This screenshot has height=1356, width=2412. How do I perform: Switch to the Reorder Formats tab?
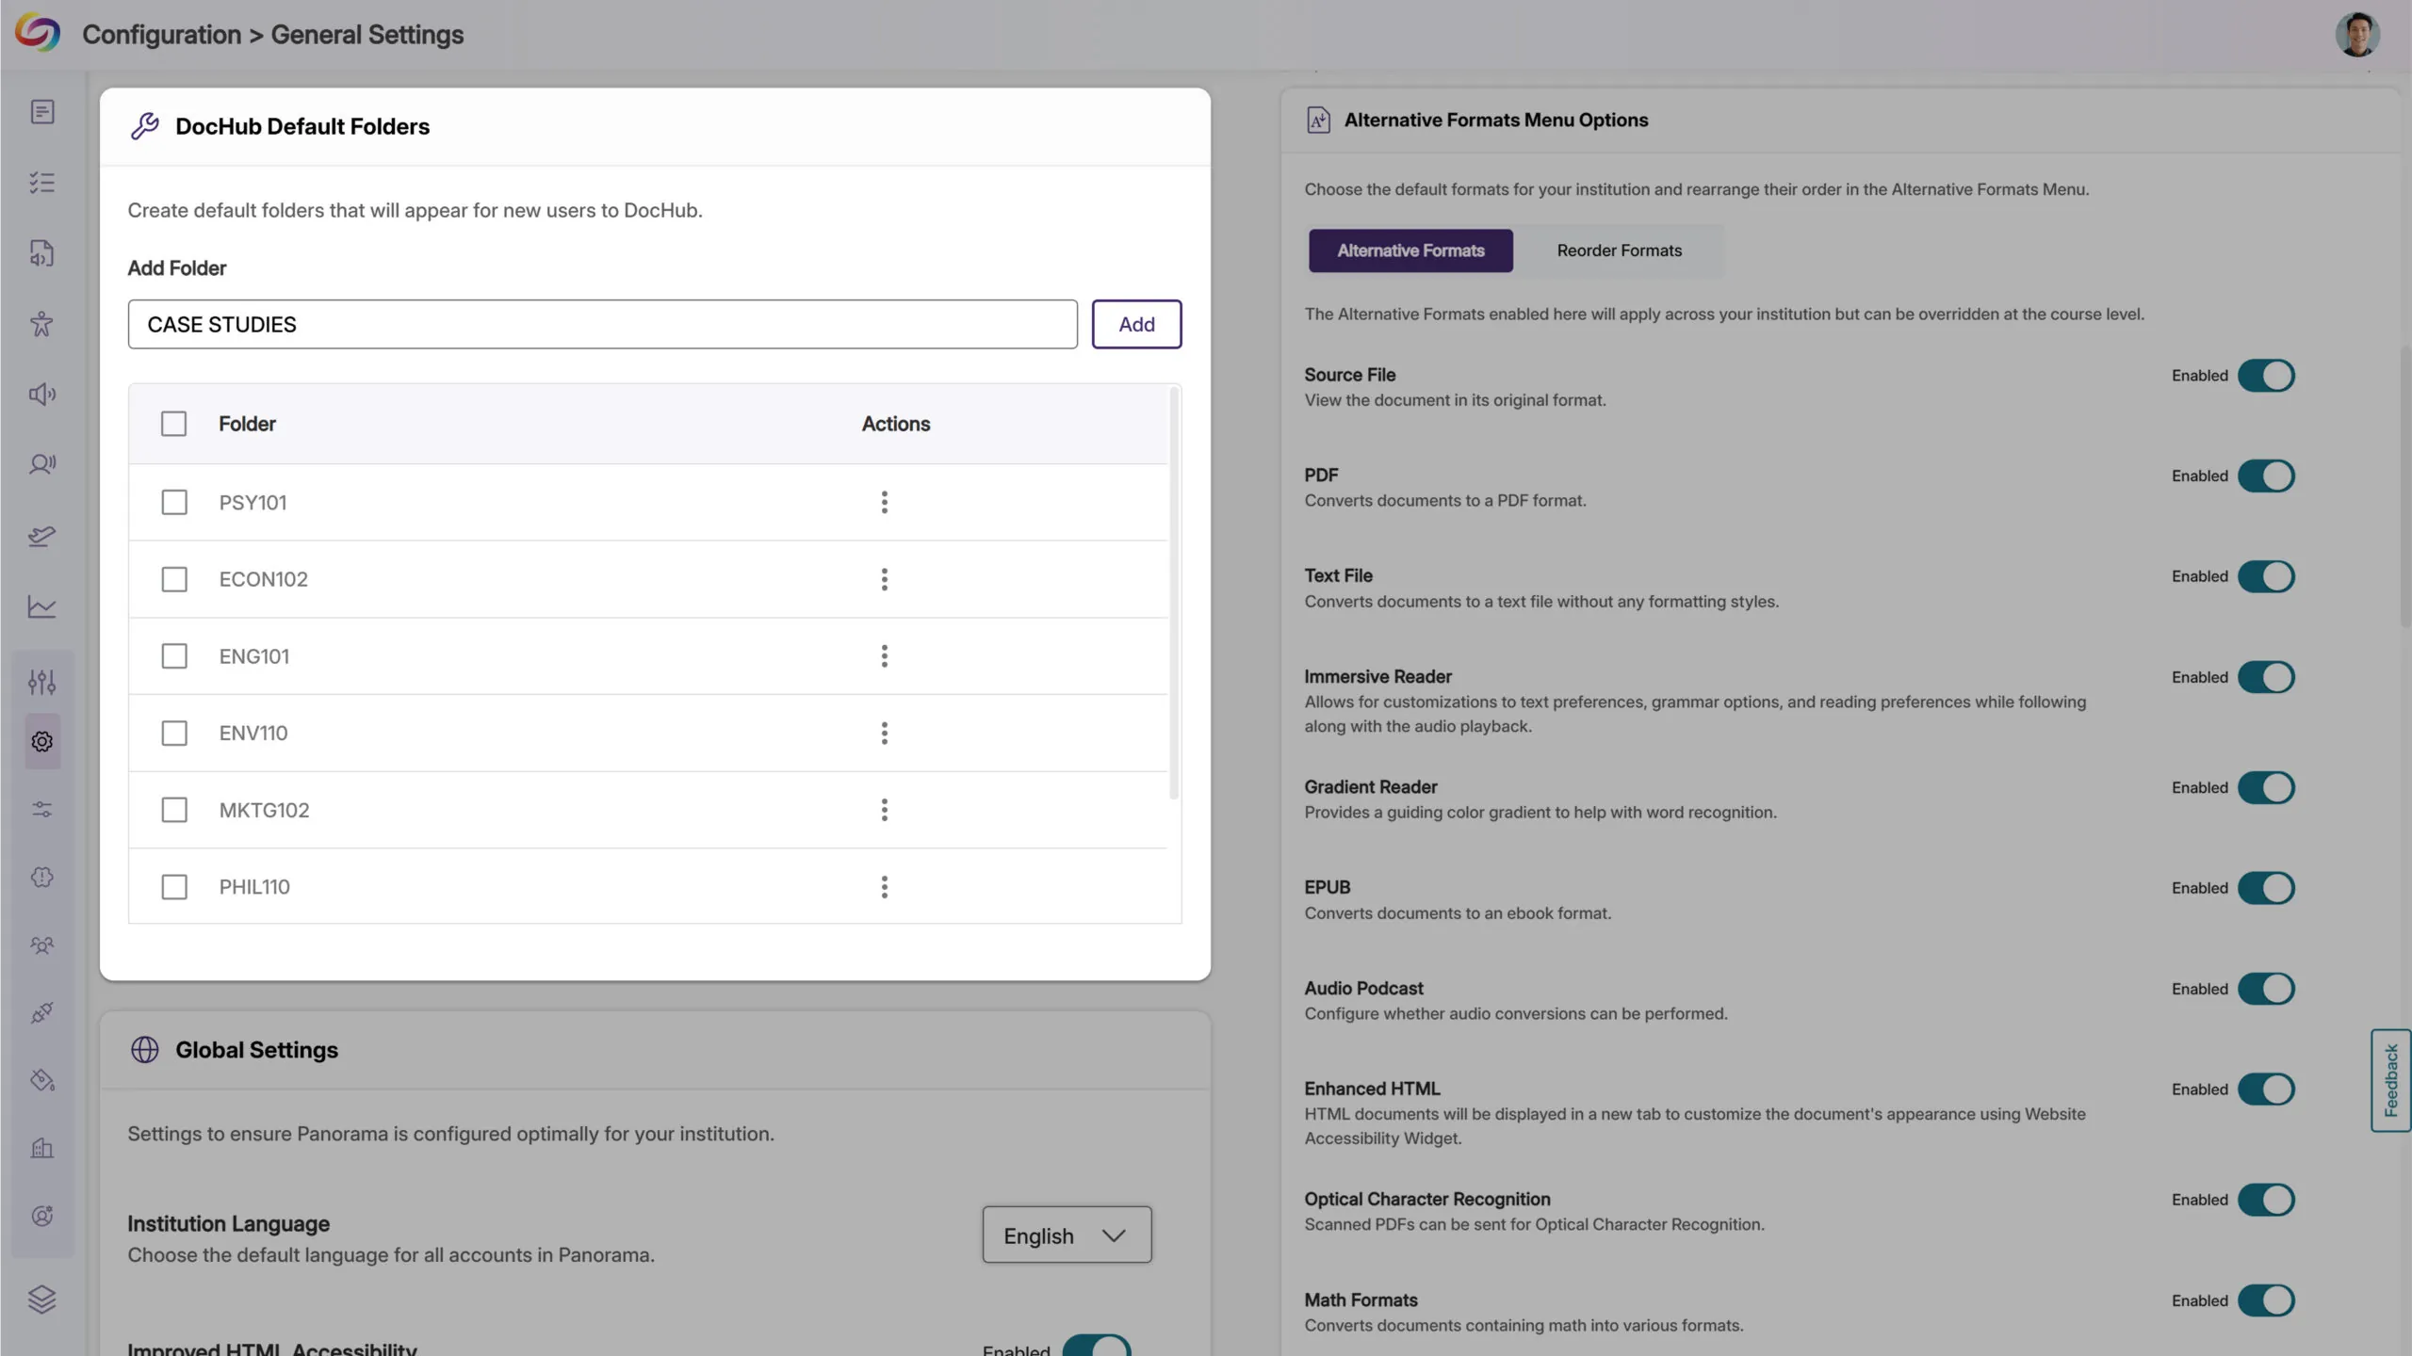1619,250
